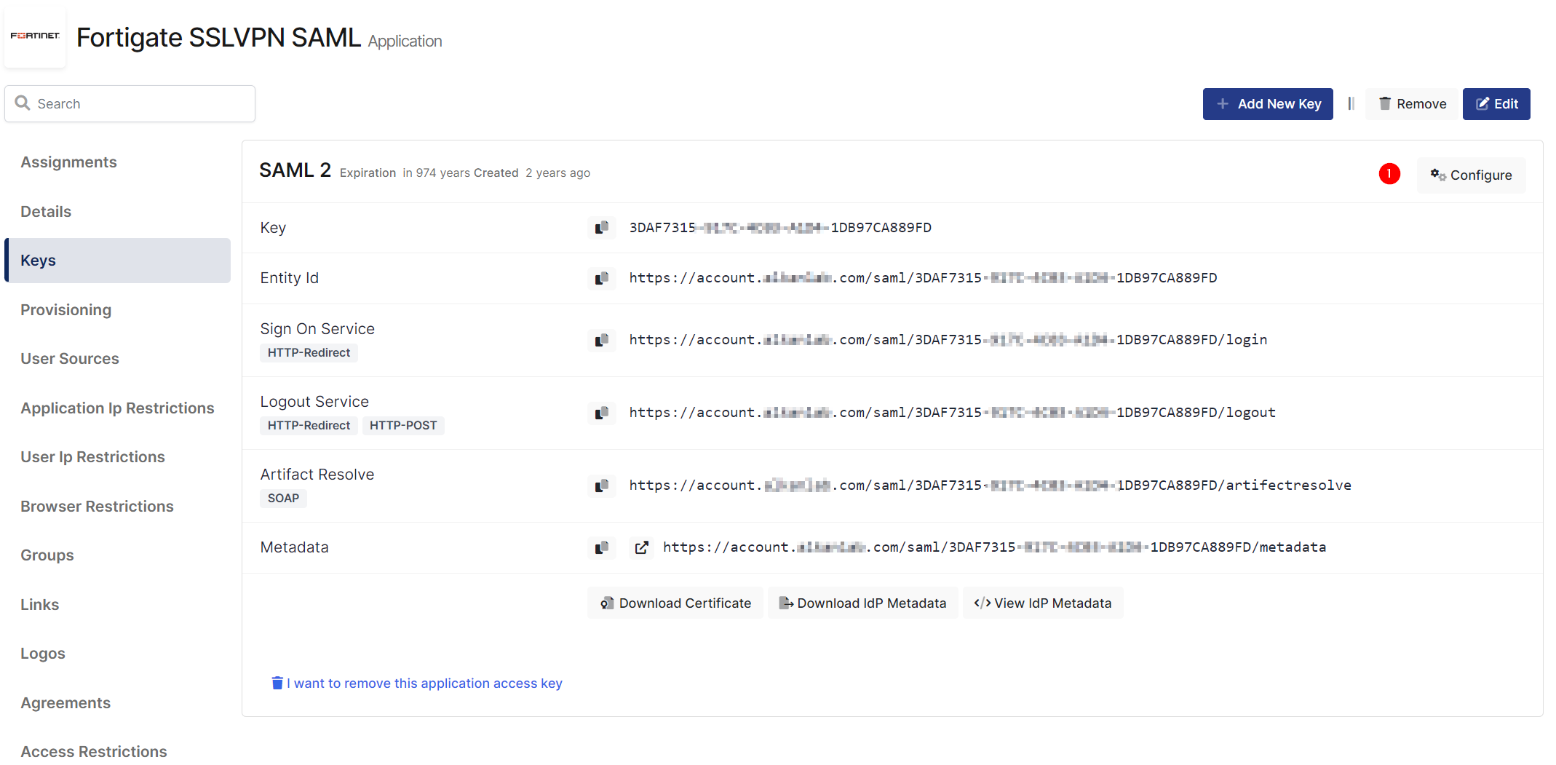Open Metadata URL in new tab icon

pos(641,547)
